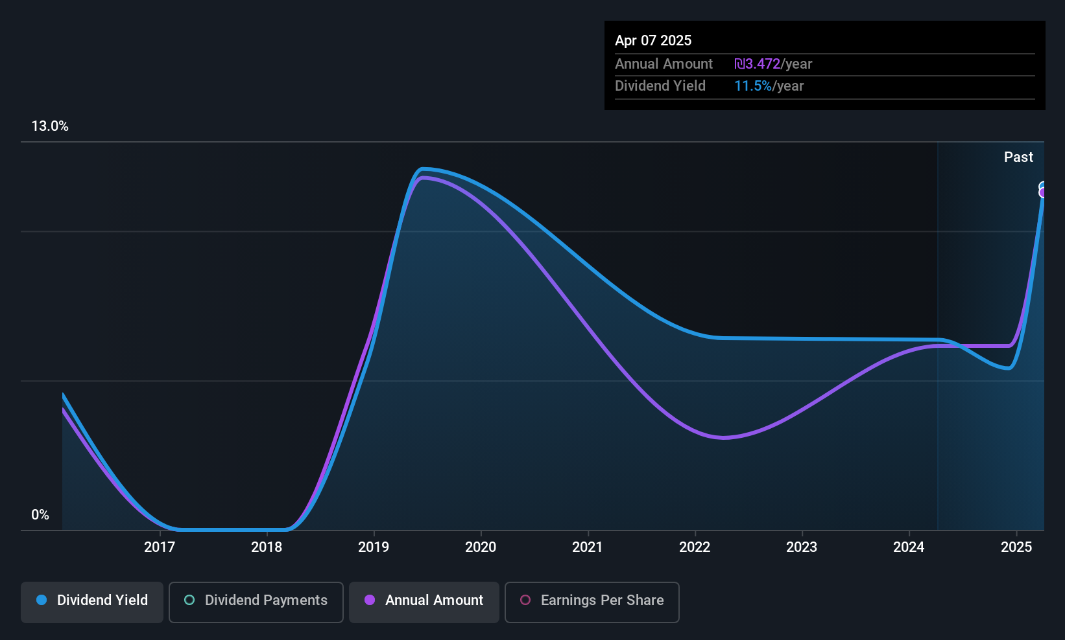This screenshot has width=1065, height=640.
Task: Click the ₪3.472/year annual amount value
Action: 773,64
